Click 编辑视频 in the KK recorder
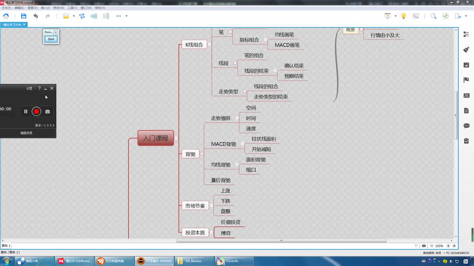The image size is (474, 266). click(26, 133)
